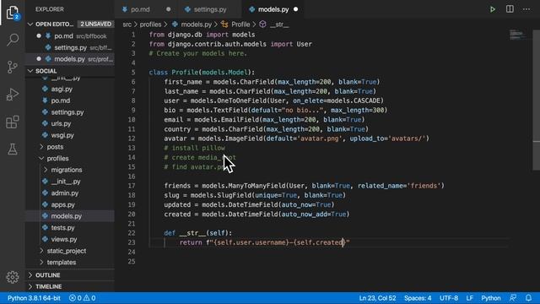Viewport: 540px width, 304px height.
Task: Click line number 17 in gutter
Action: pyautogui.click(x=132, y=186)
